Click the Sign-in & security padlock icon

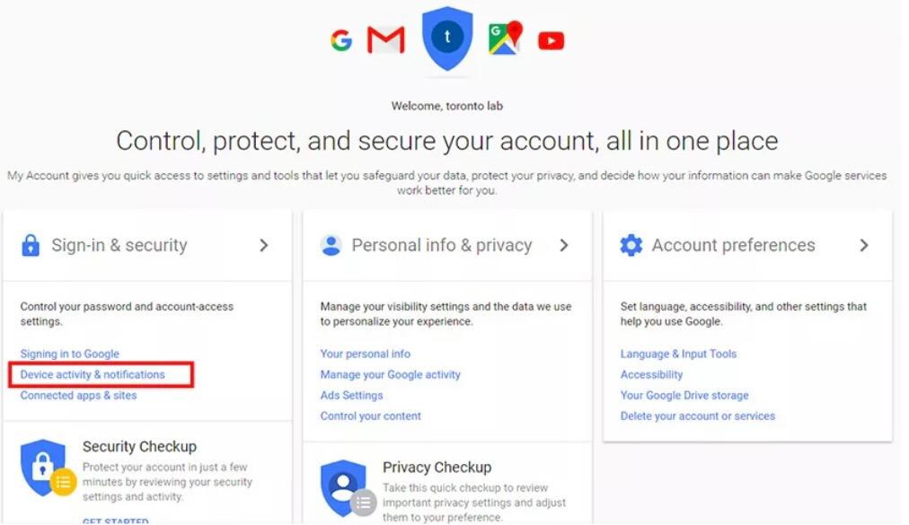(31, 245)
